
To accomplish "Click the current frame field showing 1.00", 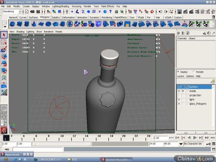I will coord(161,138).
